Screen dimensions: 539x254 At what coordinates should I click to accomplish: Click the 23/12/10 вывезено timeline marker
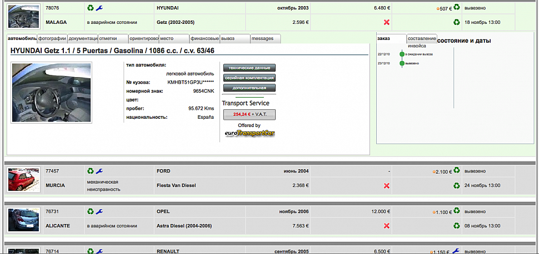402,63
